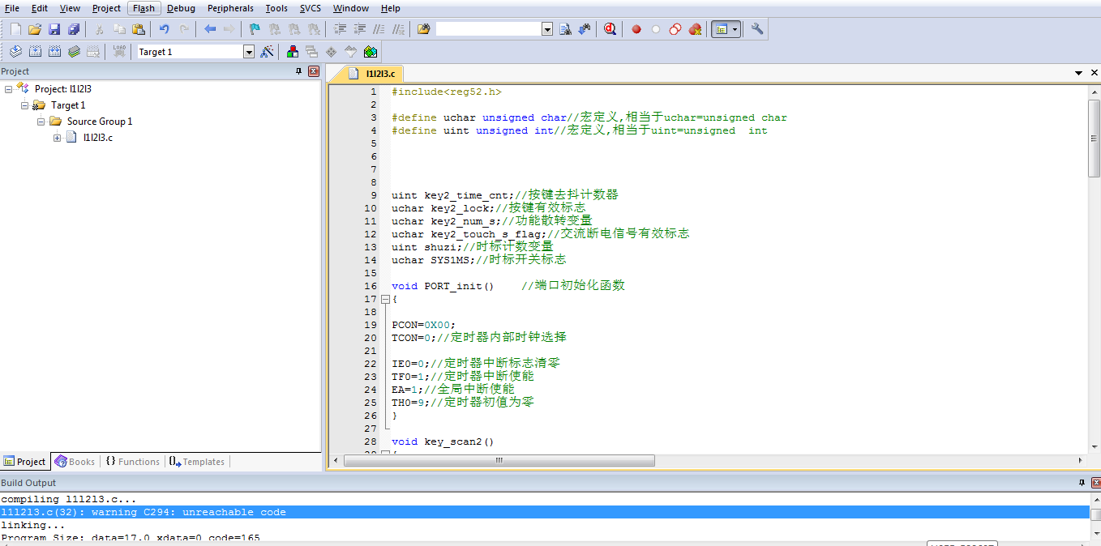Download code to flash with LOAD icon

click(119, 51)
